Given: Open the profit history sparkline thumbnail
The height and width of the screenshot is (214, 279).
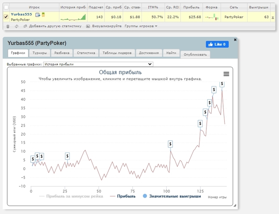Looking at the screenshot, I should (x=73, y=17).
